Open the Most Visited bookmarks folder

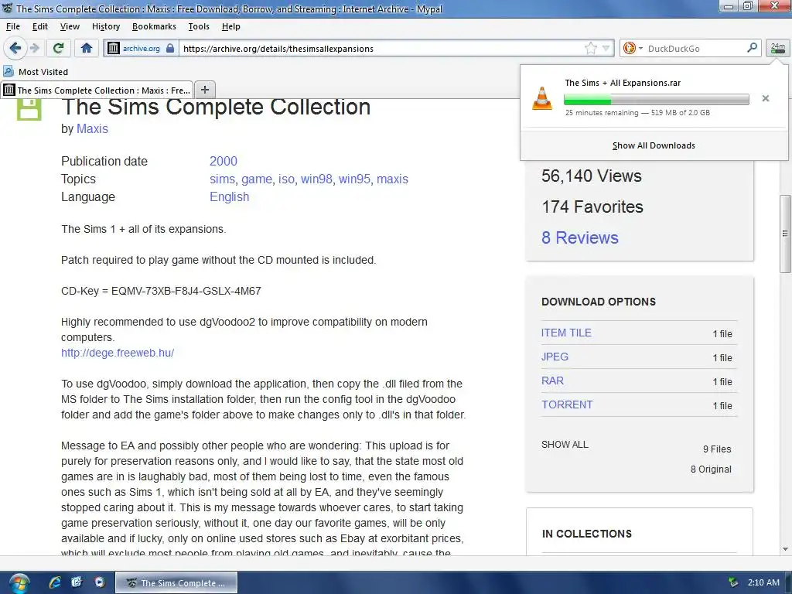(x=36, y=72)
